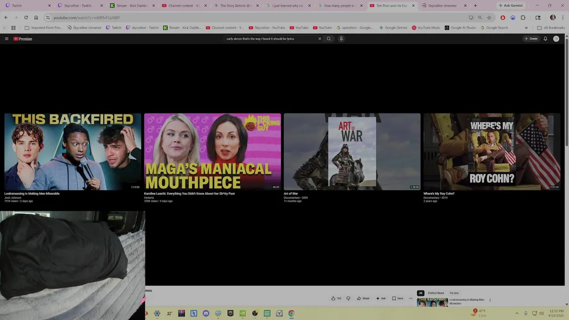
Task: Expand hidden bookmarks chevron
Action: [x=526, y=28]
